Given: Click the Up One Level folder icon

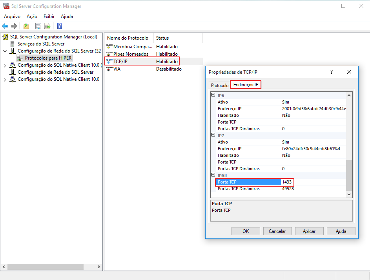Looking at the screenshot, I should tap(26, 26).
